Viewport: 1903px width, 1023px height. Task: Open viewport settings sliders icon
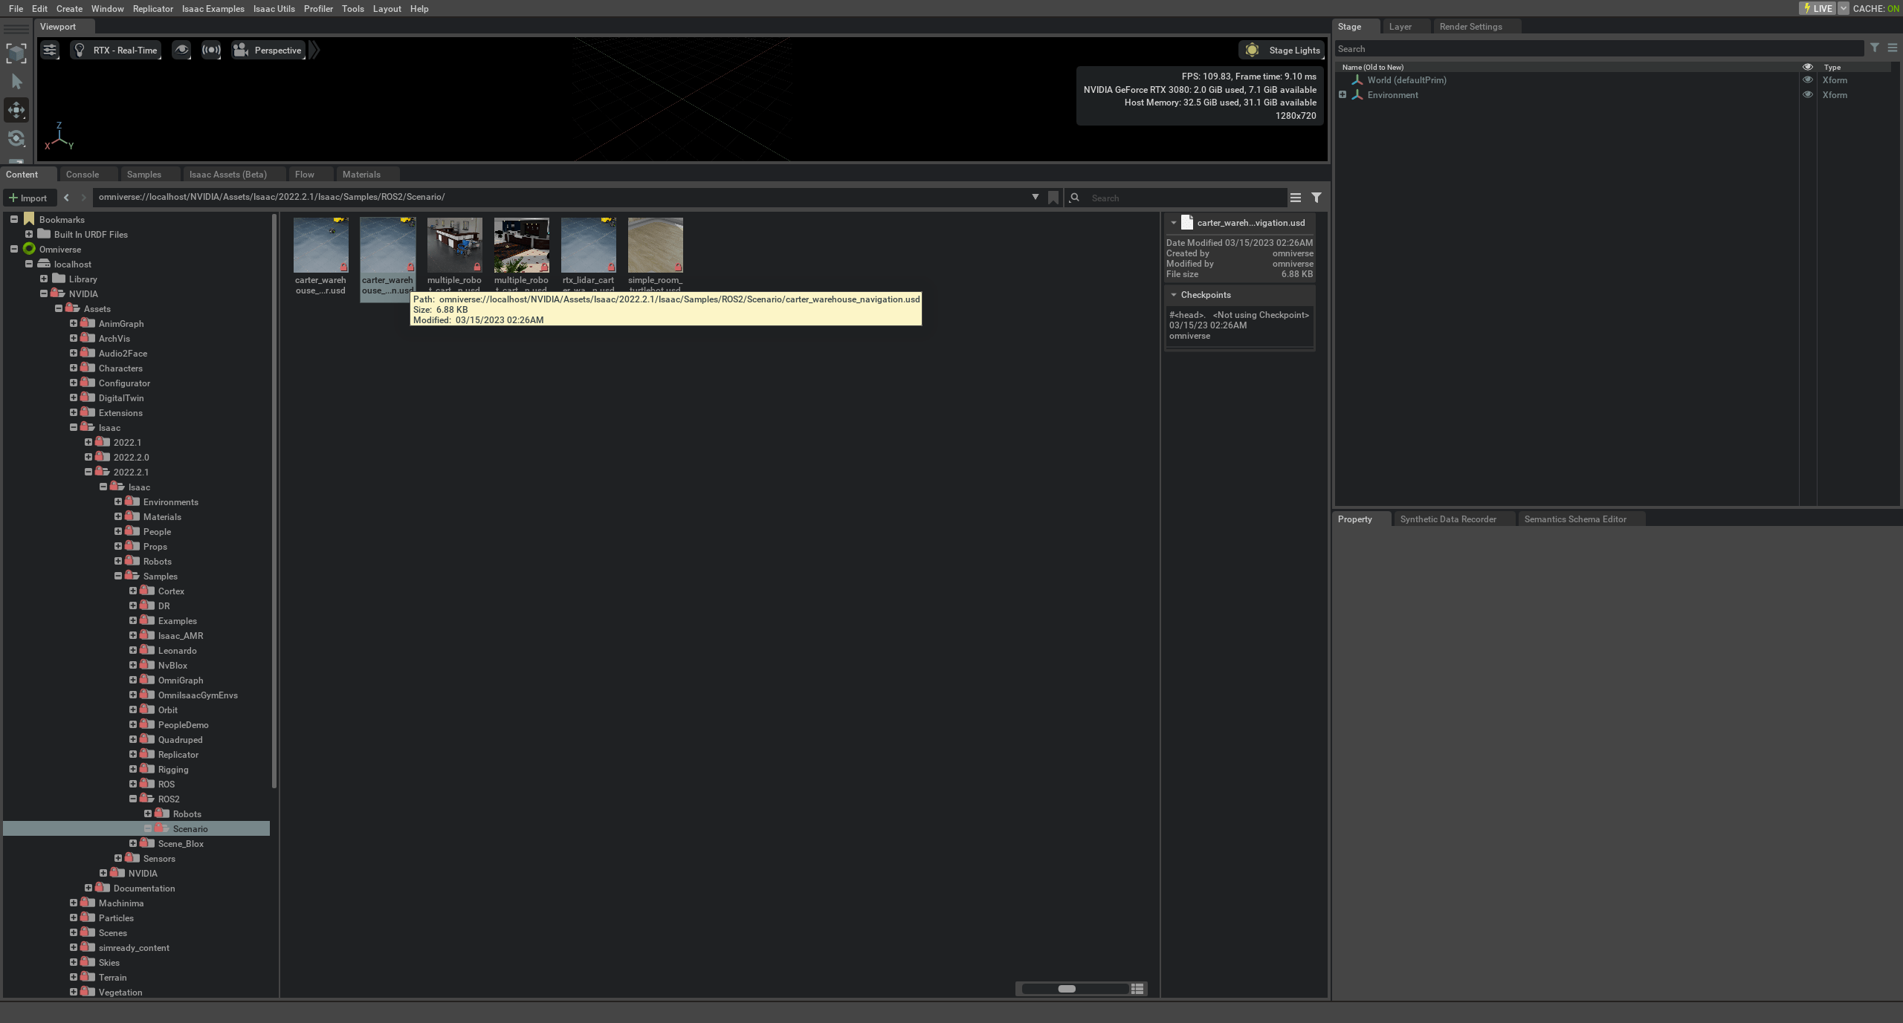[50, 50]
